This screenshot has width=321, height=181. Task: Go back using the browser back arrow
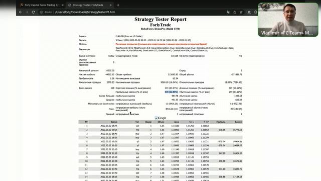21,12
